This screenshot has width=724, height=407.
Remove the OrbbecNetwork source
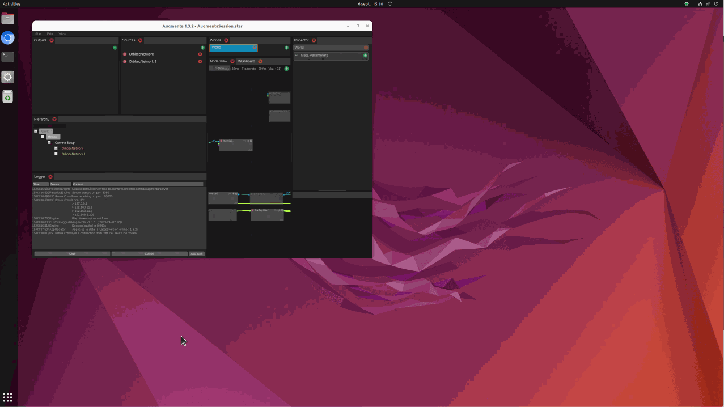[200, 54]
